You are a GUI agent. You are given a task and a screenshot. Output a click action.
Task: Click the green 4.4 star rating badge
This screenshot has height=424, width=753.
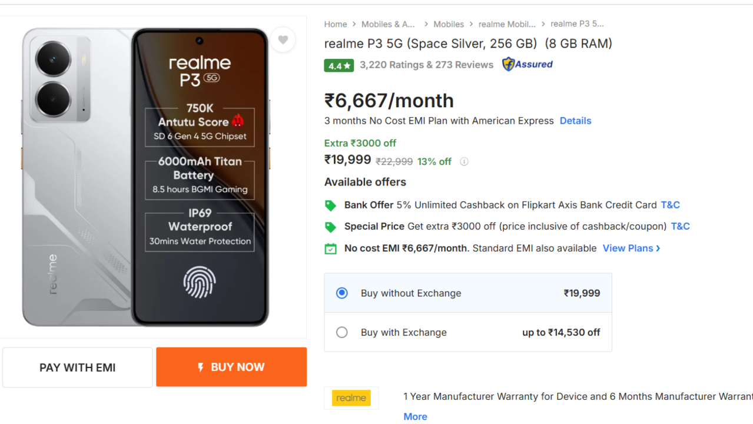coord(339,65)
